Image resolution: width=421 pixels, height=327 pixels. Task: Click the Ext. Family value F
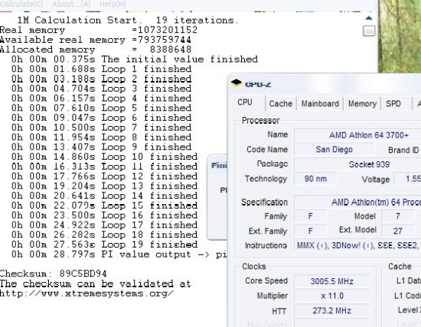click(x=310, y=231)
